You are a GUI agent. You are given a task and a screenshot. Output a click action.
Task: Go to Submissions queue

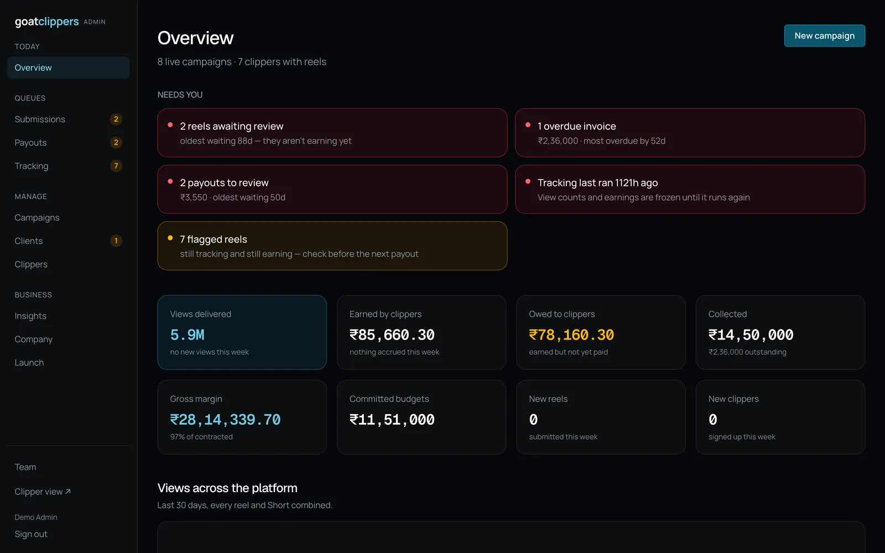click(69, 119)
